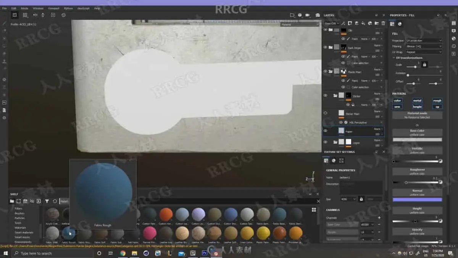Open the Paper layer blend mode dropdown
This screenshot has height=258, width=458.
pyautogui.click(x=378, y=129)
